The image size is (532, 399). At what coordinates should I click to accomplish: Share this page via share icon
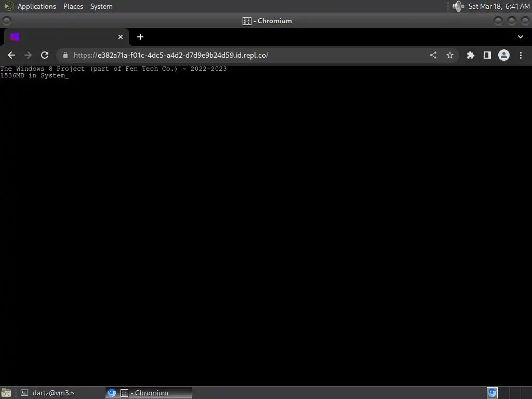coord(433,55)
